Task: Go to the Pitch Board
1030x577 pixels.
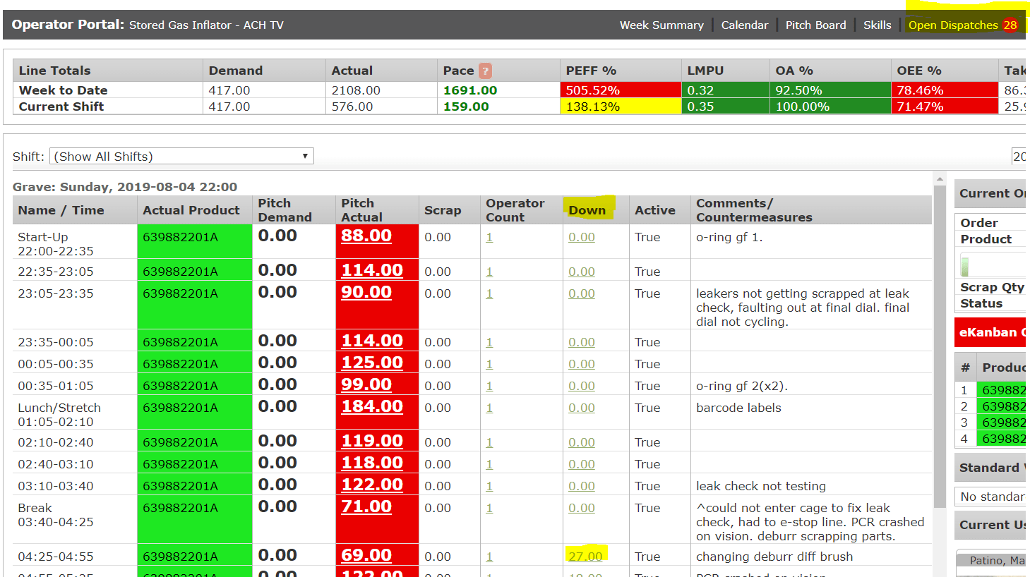Action: [x=816, y=25]
